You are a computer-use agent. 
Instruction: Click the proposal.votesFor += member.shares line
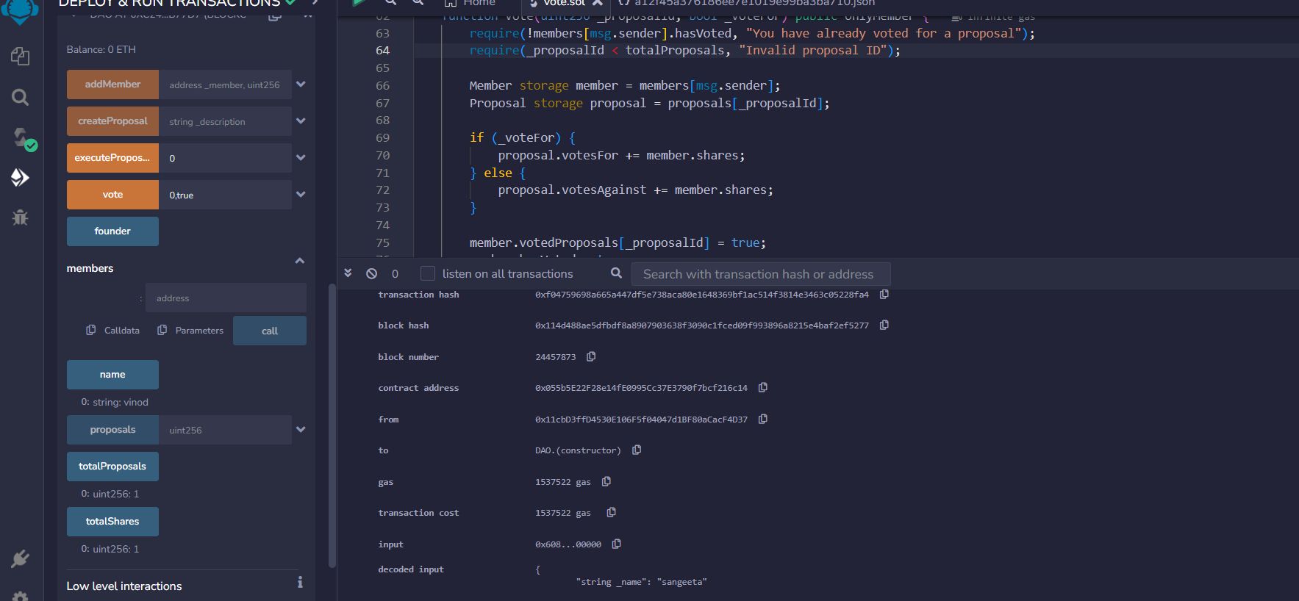[x=621, y=155]
